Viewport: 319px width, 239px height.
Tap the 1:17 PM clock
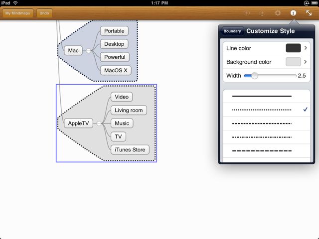[159, 3]
